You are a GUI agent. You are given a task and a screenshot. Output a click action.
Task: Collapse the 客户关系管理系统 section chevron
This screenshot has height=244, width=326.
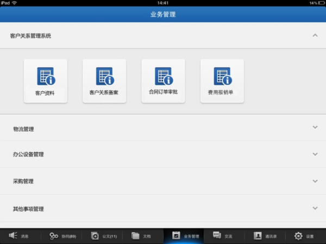(315, 35)
